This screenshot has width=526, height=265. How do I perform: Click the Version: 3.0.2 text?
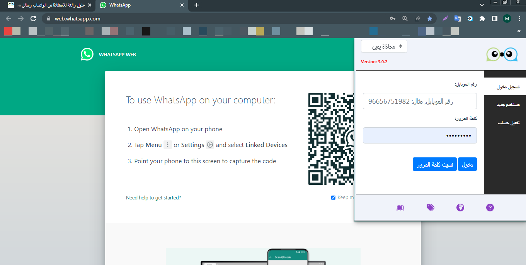(374, 62)
